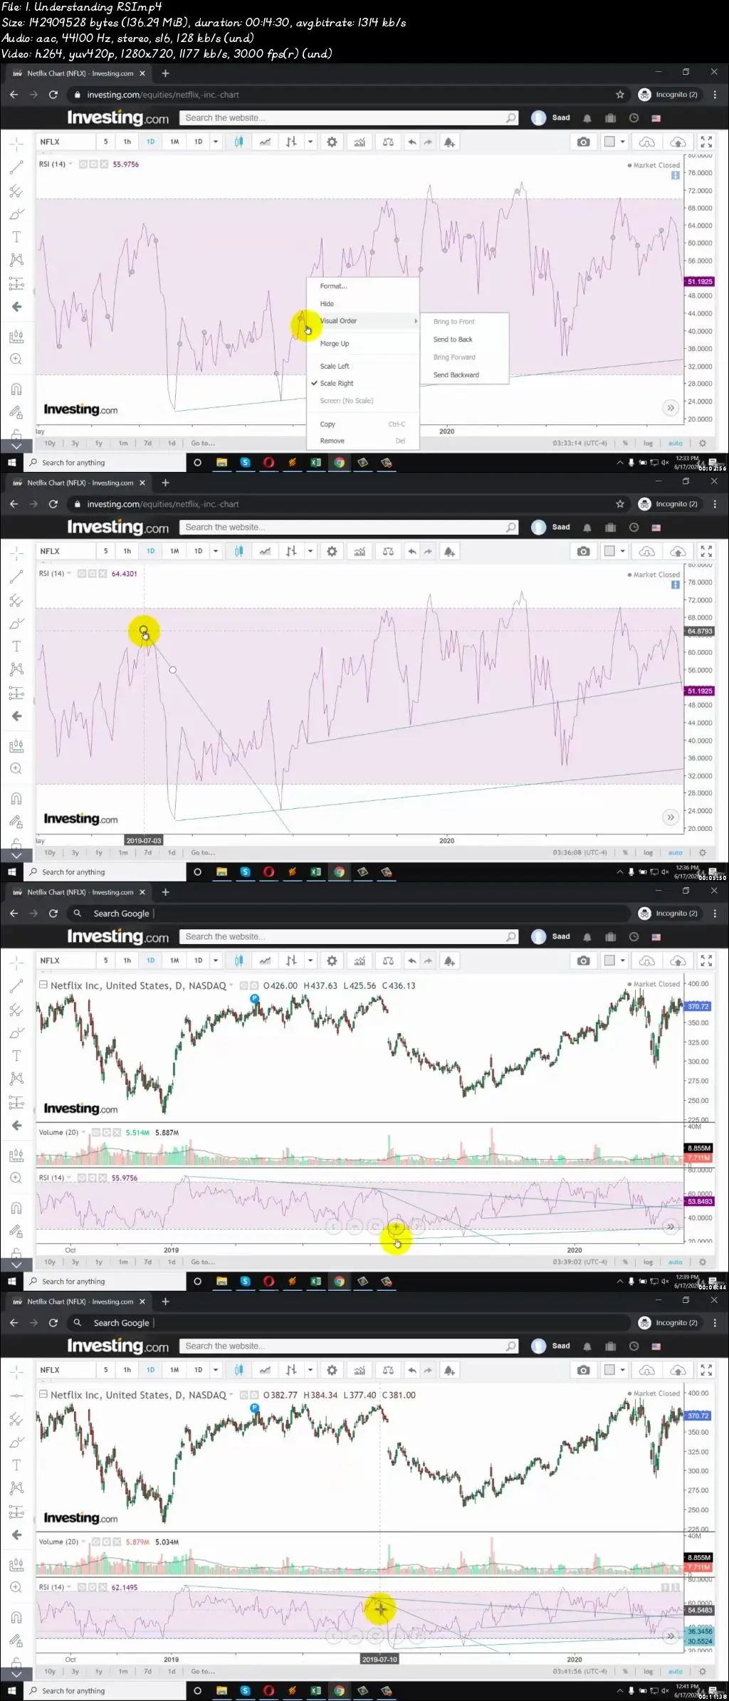This screenshot has height=1701, width=729.
Task: Toggle log scale in bottom frame bottom bar
Action: pyautogui.click(x=648, y=1671)
